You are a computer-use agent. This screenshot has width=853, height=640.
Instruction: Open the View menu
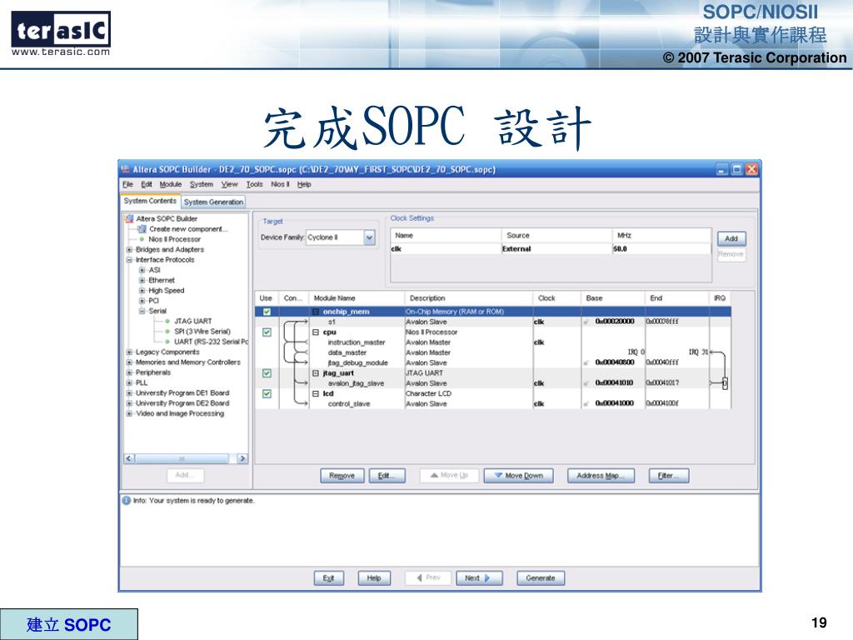click(x=230, y=184)
